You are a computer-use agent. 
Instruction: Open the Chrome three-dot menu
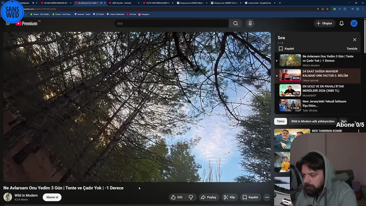click(x=363, y=9)
